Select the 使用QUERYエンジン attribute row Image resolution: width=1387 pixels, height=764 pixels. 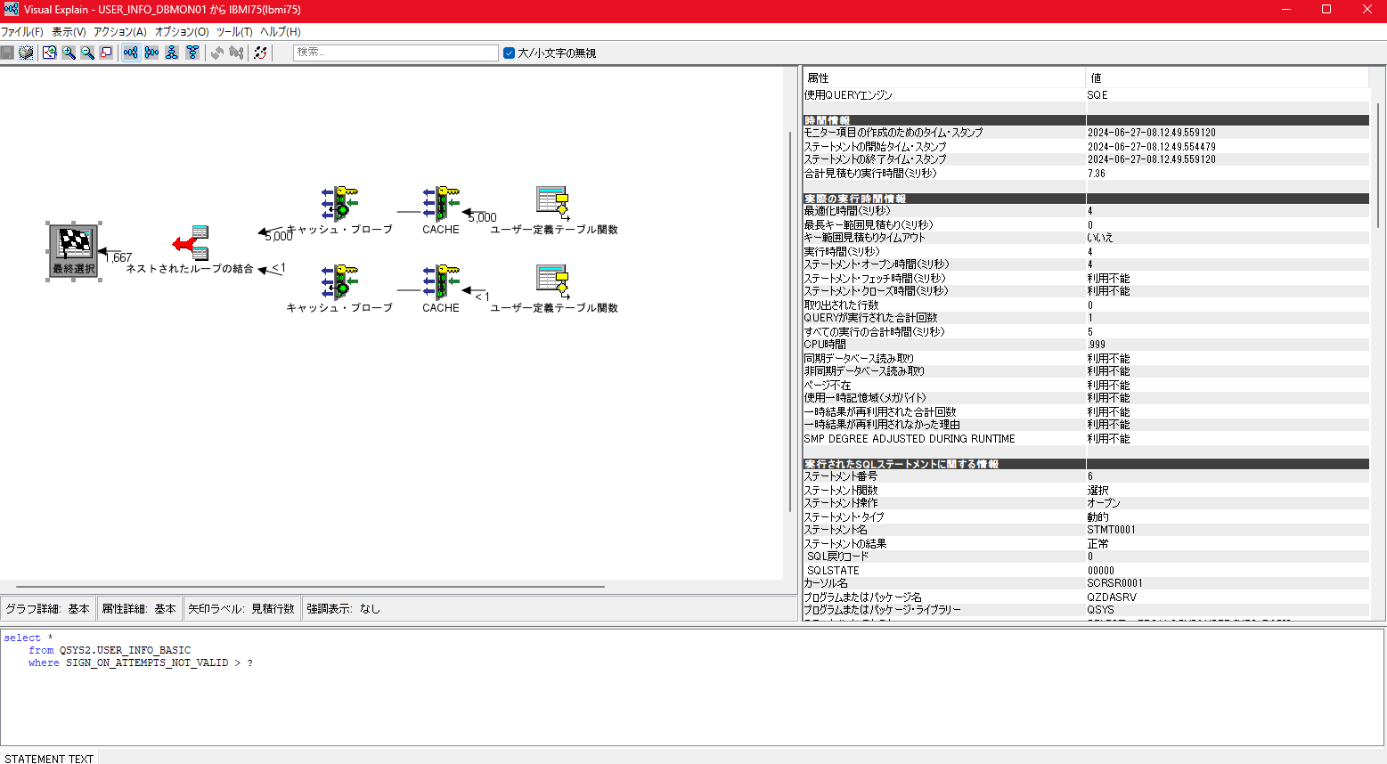point(1086,94)
